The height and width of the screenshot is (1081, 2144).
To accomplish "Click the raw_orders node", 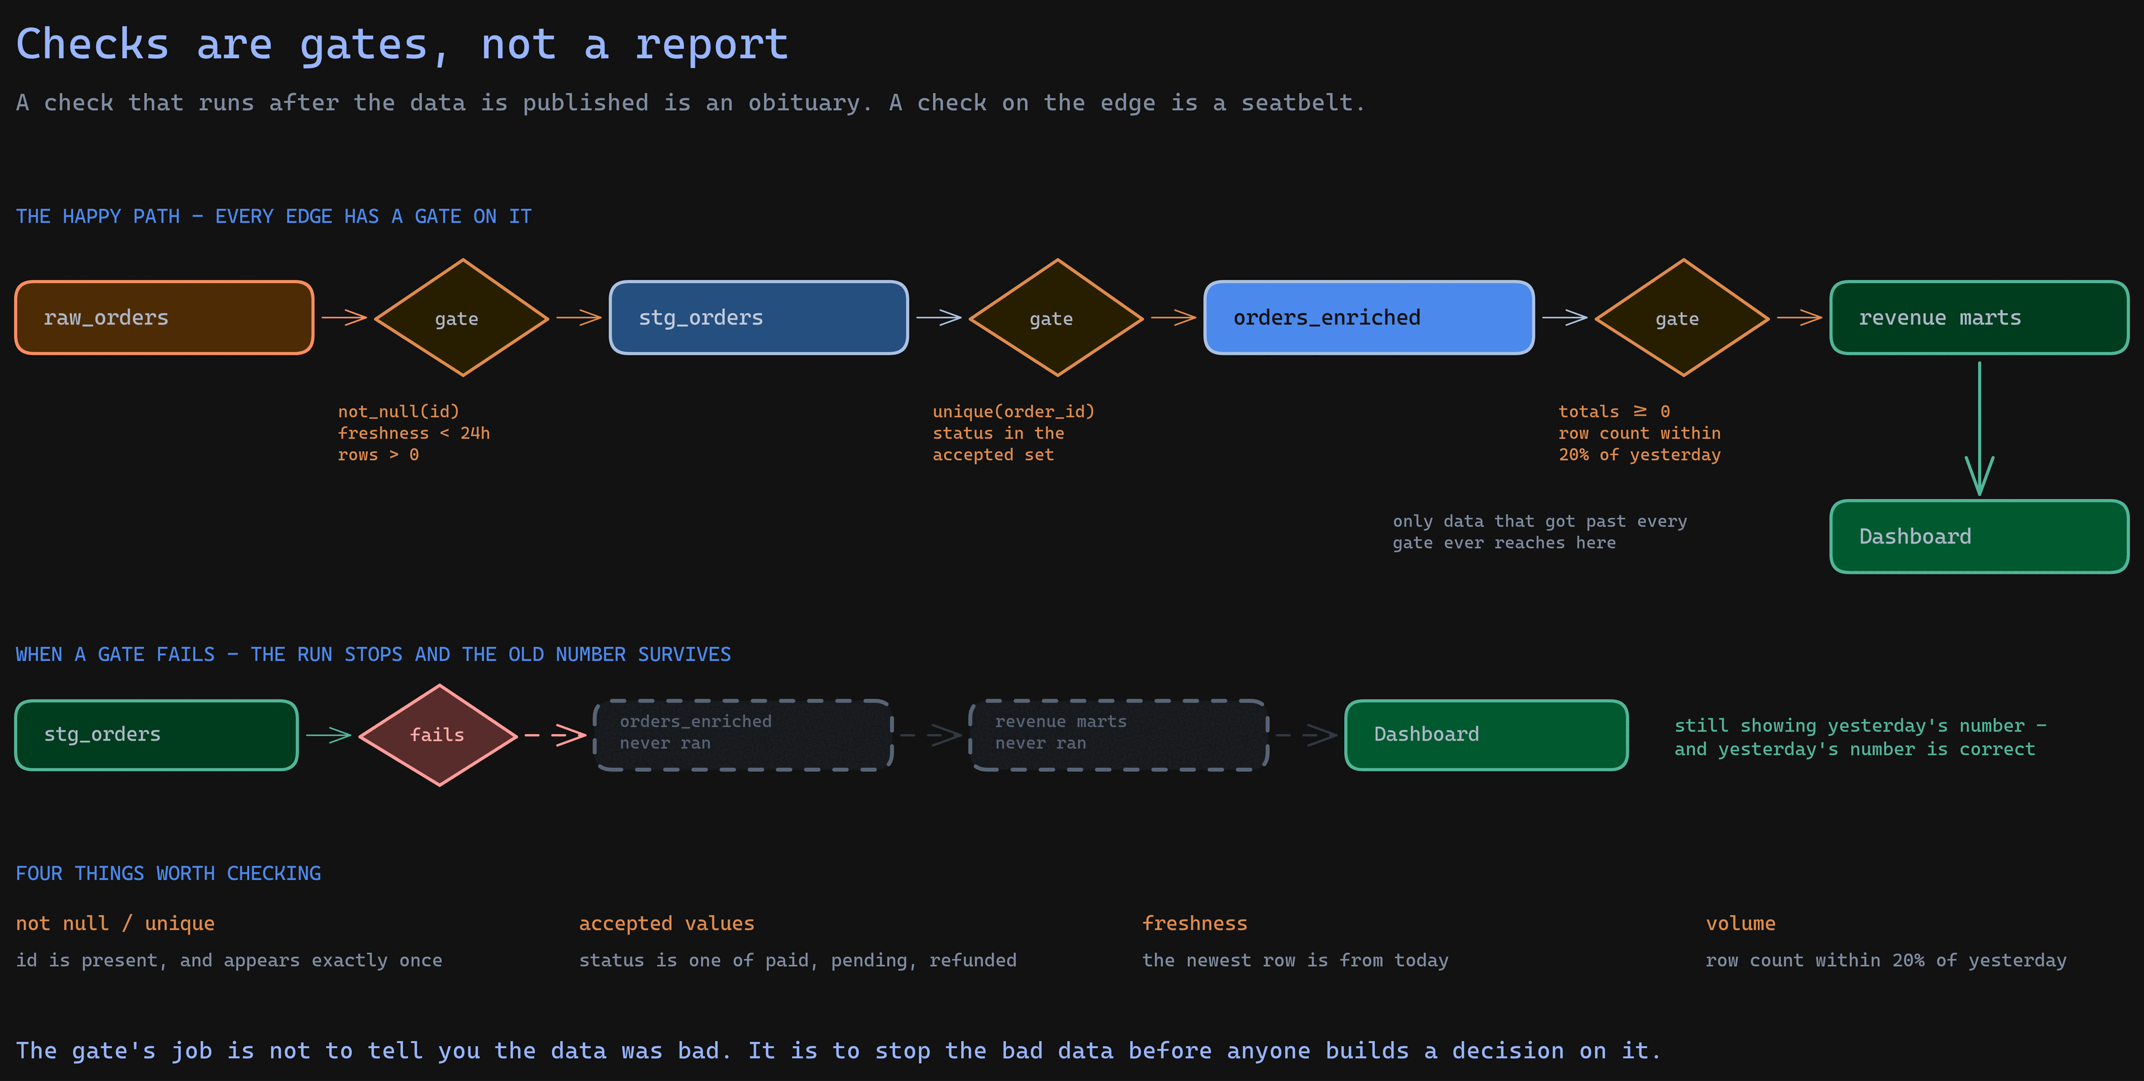I will 164,318.
